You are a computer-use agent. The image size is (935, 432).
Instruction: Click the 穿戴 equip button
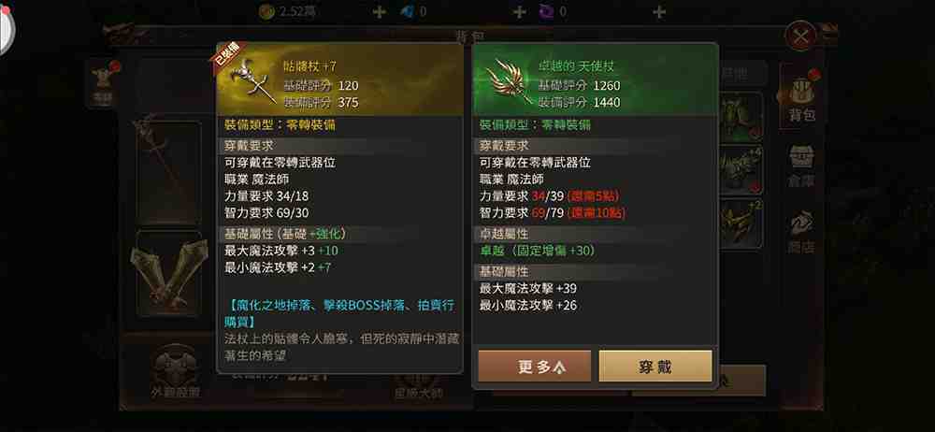[655, 366]
